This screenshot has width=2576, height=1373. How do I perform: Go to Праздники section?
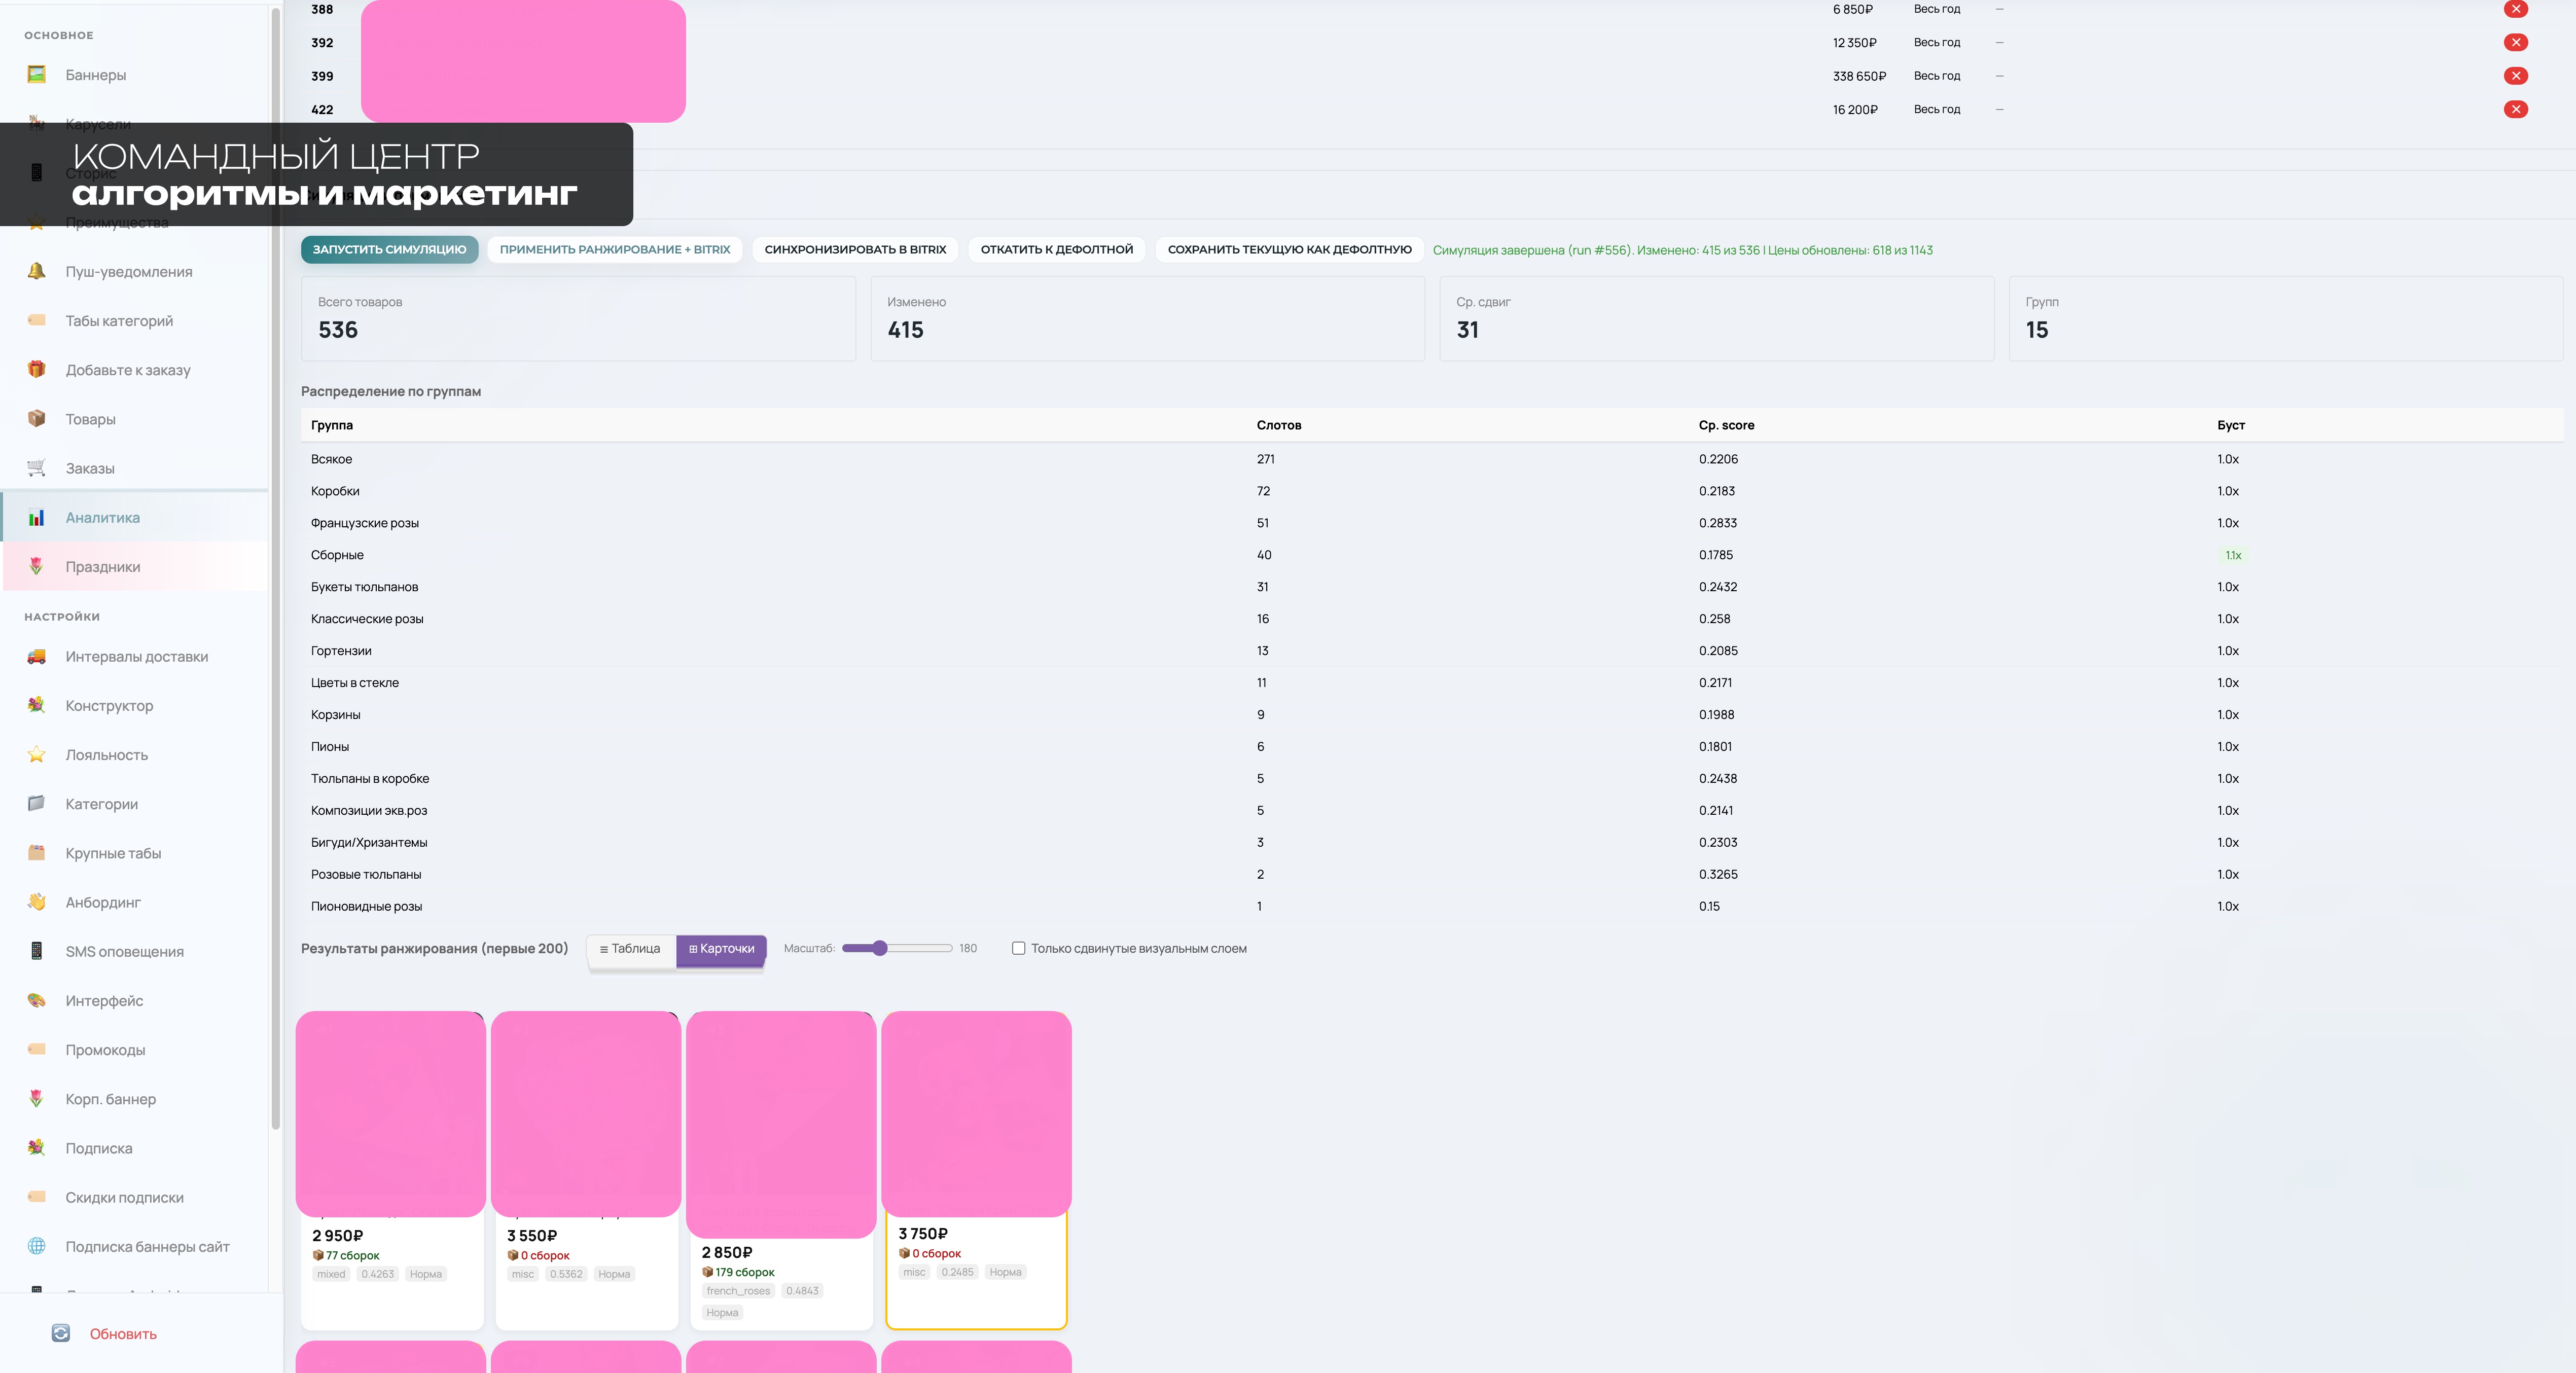[x=103, y=567]
